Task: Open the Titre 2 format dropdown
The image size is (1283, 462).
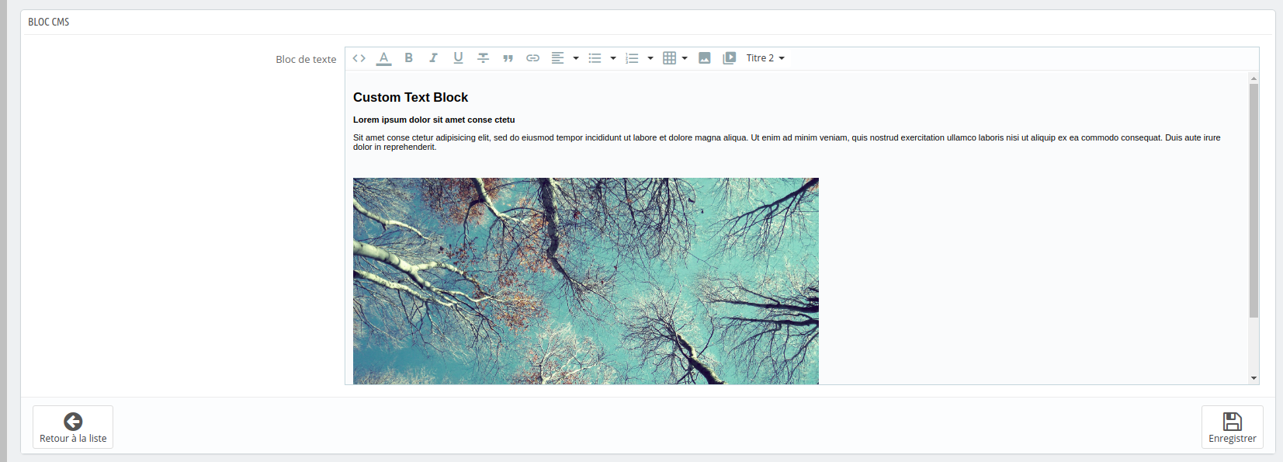Action: coord(765,58)
